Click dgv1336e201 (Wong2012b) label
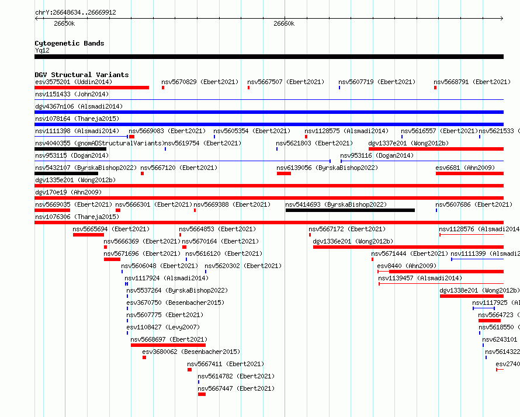This screenshot has height=417, width=520. (x=353, y=241)
